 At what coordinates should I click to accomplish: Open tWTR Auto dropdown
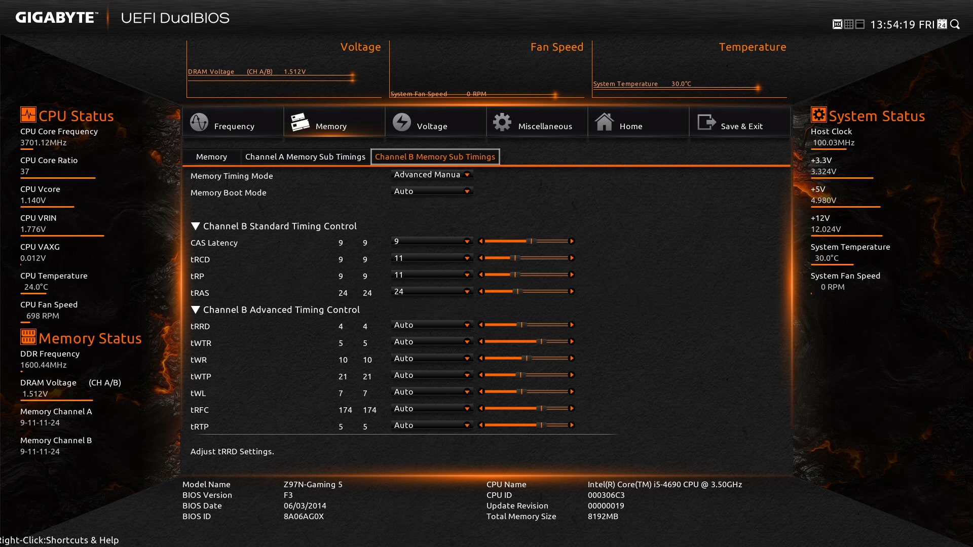(x=432, y=341)
